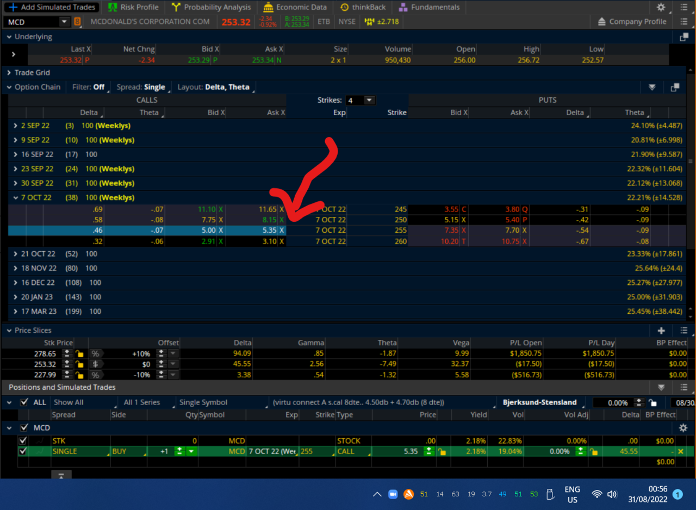Screen dimensions: 696x510
Task: Remove the simulated trade with the yellow X
Action: pos(681,451)
